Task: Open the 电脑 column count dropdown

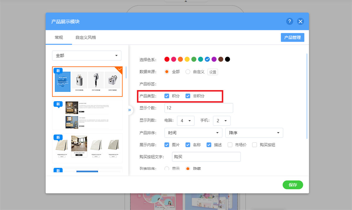Action: point(186,121)
